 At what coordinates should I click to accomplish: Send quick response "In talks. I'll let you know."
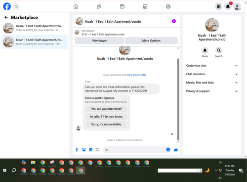[x=106, y=117]
